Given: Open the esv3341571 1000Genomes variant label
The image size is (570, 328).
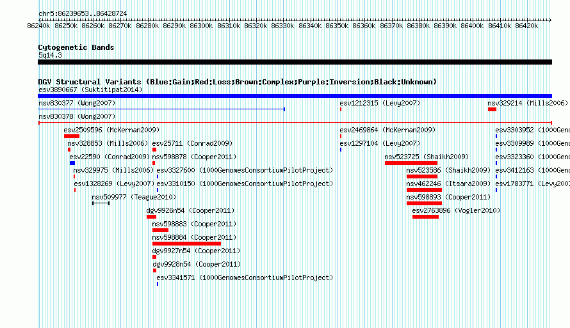Looking at the screenshot, I should click(x=245, y=277).
